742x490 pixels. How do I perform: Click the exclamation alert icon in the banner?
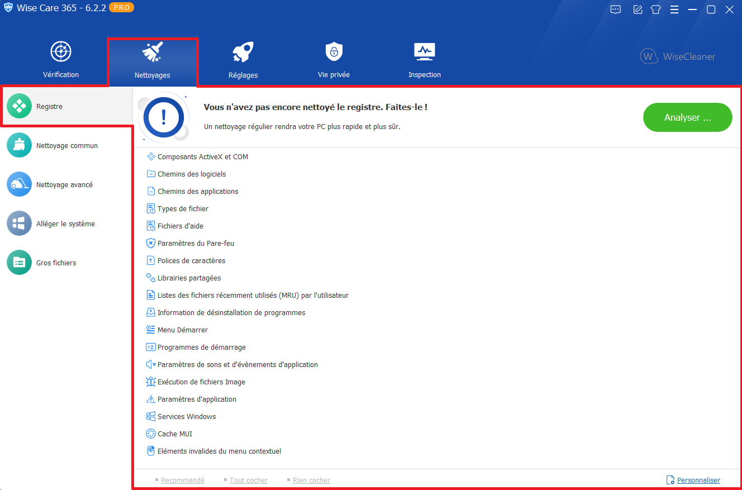pyautogui.click(x=163, y=117)
